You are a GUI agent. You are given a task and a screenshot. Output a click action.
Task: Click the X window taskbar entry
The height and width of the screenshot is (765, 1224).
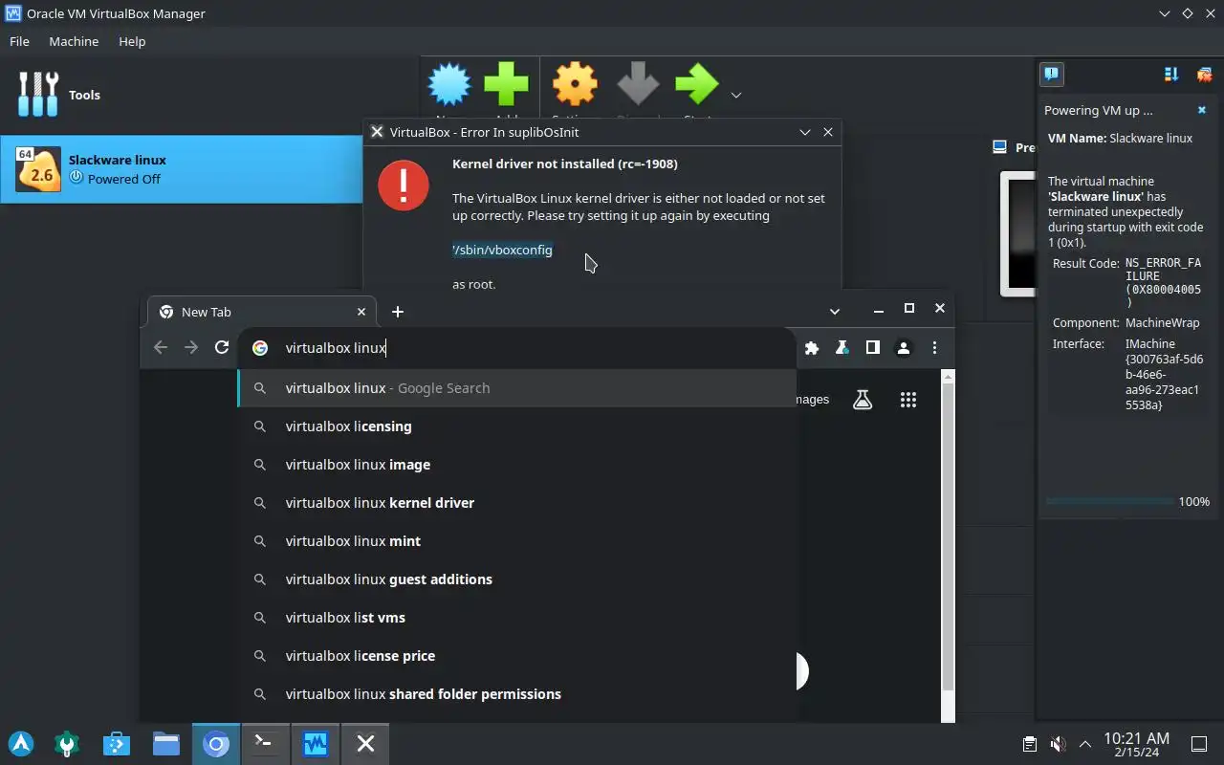365,743
